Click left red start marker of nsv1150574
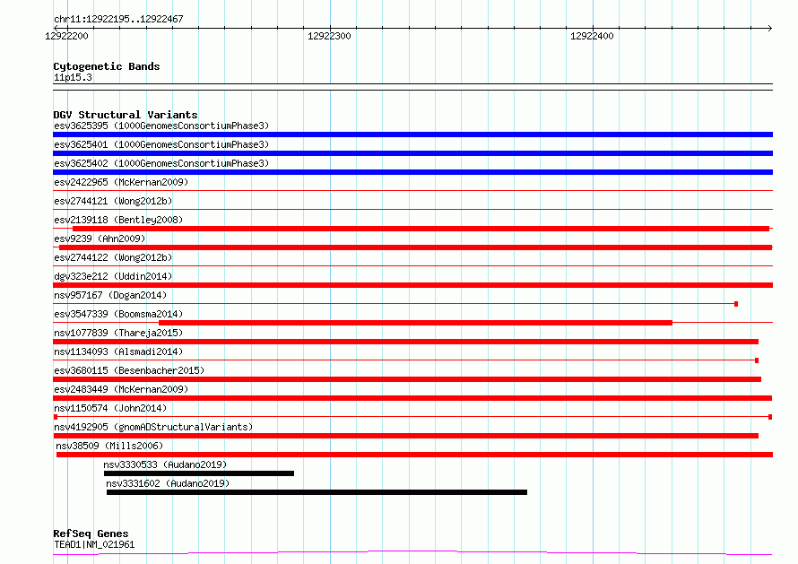 [x=56, y=417]
